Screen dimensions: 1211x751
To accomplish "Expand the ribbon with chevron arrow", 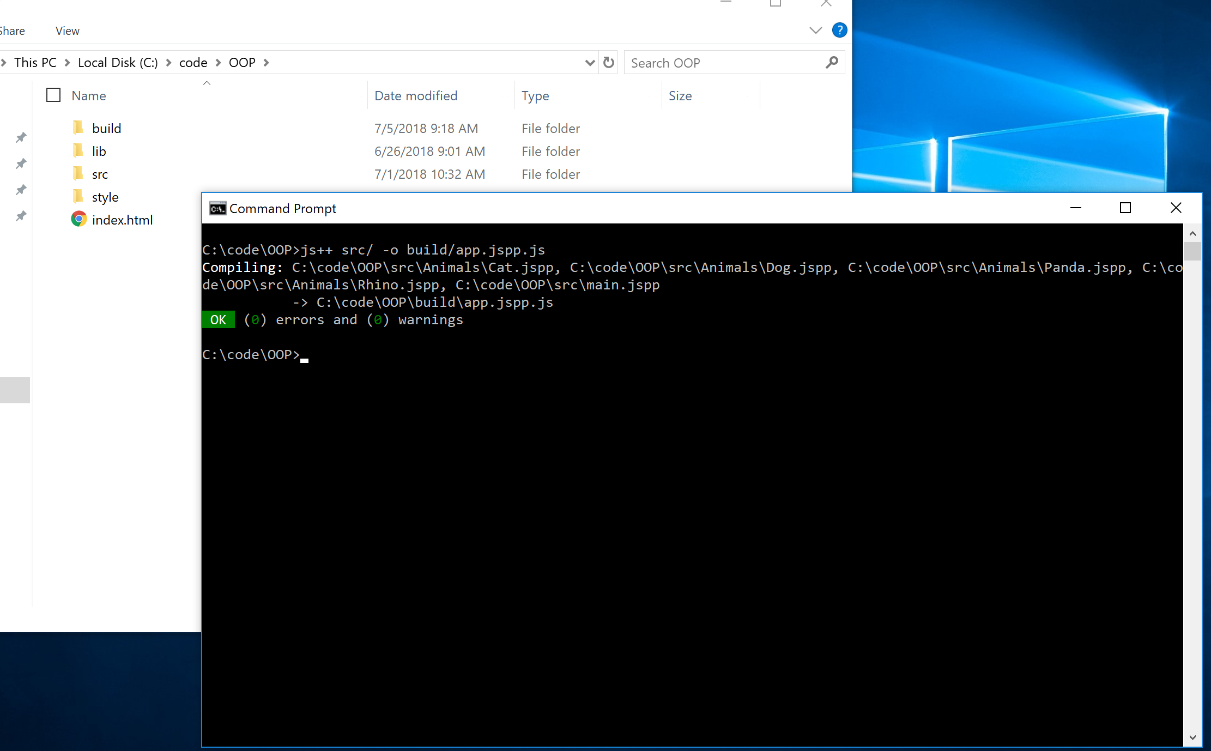I will (815, 31).
